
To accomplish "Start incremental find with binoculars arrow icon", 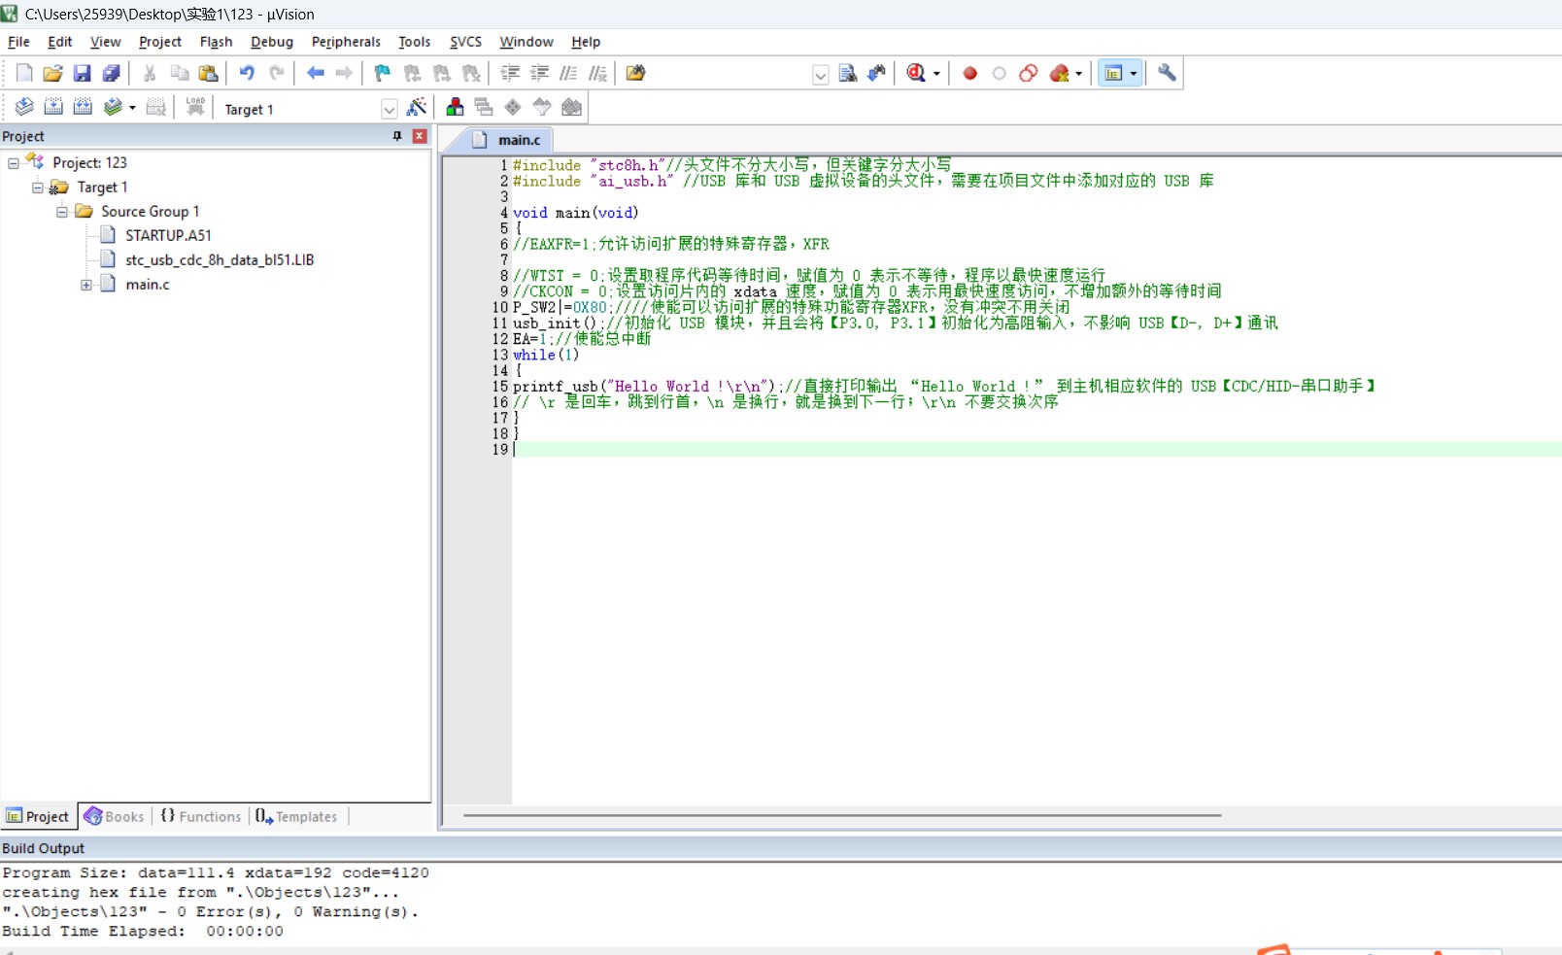I will (x=876, y=73).
